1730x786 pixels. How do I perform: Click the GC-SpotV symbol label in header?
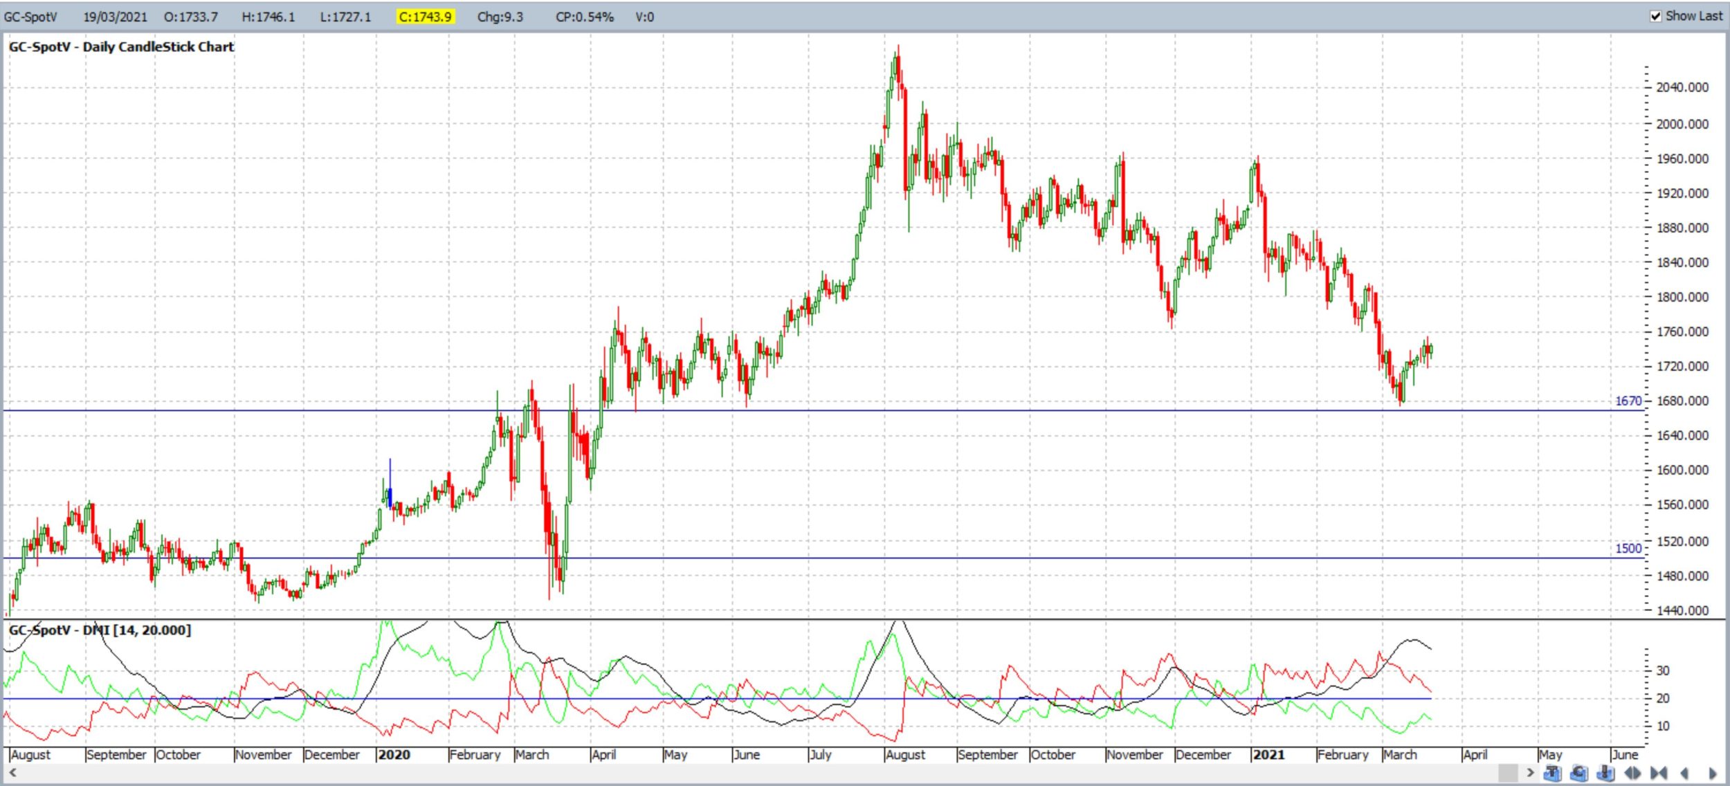click(x=30, y=17)
